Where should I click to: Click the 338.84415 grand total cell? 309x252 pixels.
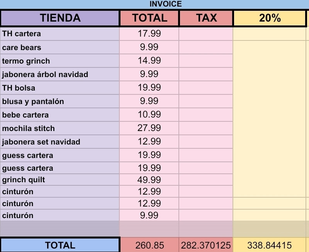click(x=270, y=245)
